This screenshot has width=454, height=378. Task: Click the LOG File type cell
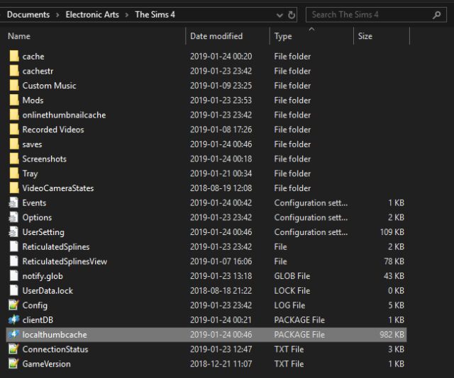point(290,306)
